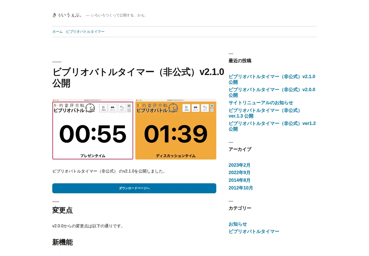This screenshot has width=369, height=256.
Task: Open the 2012年10月 archive
Action: pos(241,188)
